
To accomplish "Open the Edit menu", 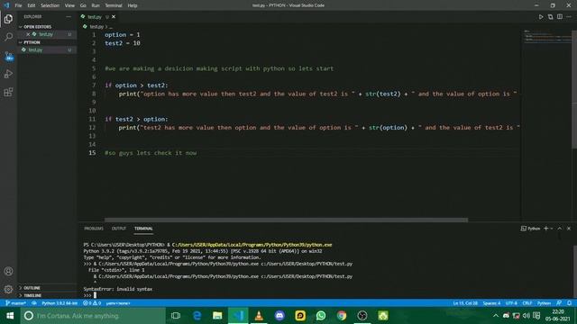I will click(x=32, y=5).
